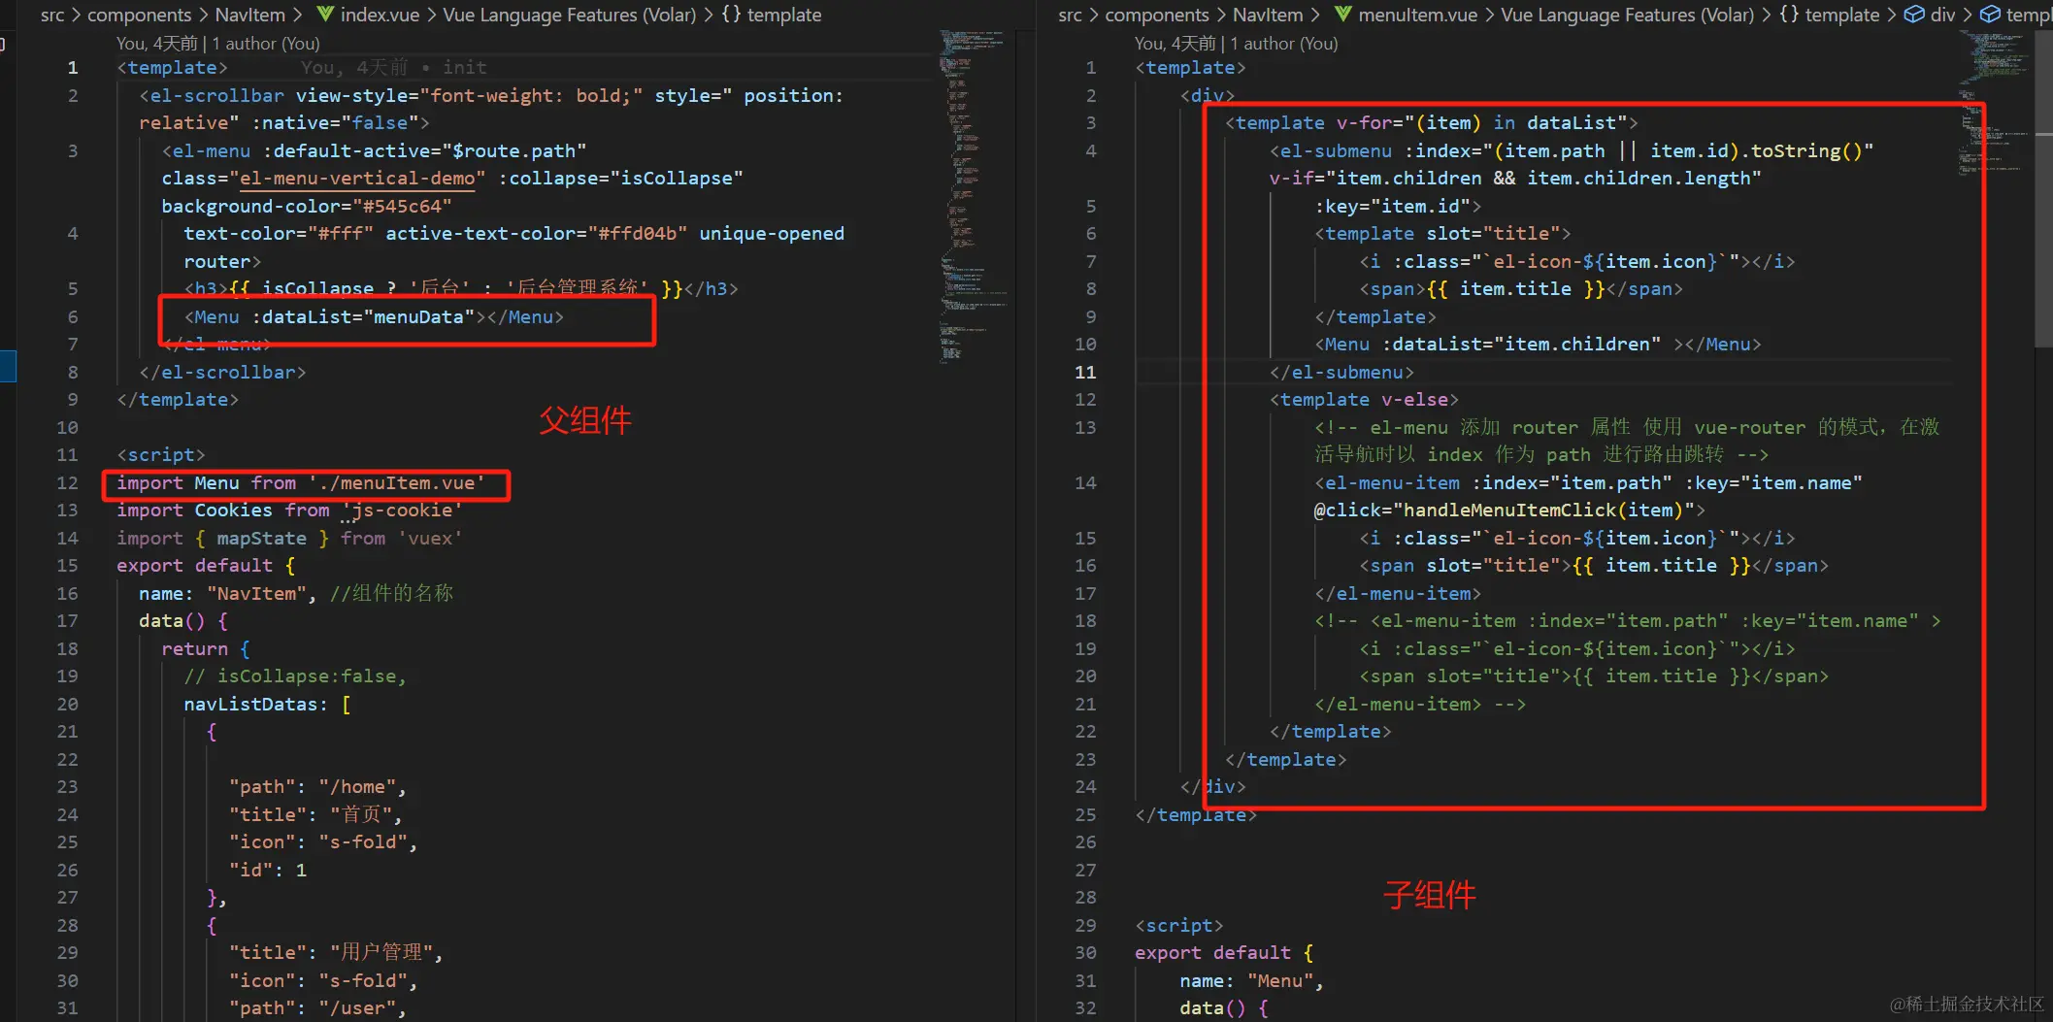
Task: Open Vue Language Features breadcrumb in index.vue pane
Action: [570, 15]
